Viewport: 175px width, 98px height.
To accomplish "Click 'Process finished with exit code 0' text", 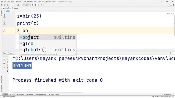I will [57, 80].
